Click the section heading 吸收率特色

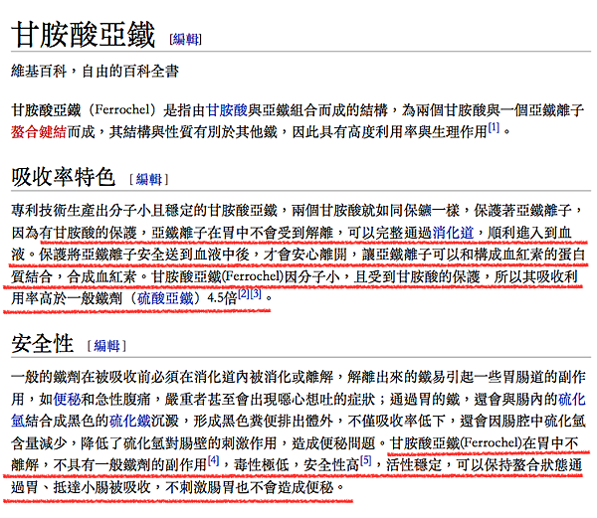pos(64,177)
